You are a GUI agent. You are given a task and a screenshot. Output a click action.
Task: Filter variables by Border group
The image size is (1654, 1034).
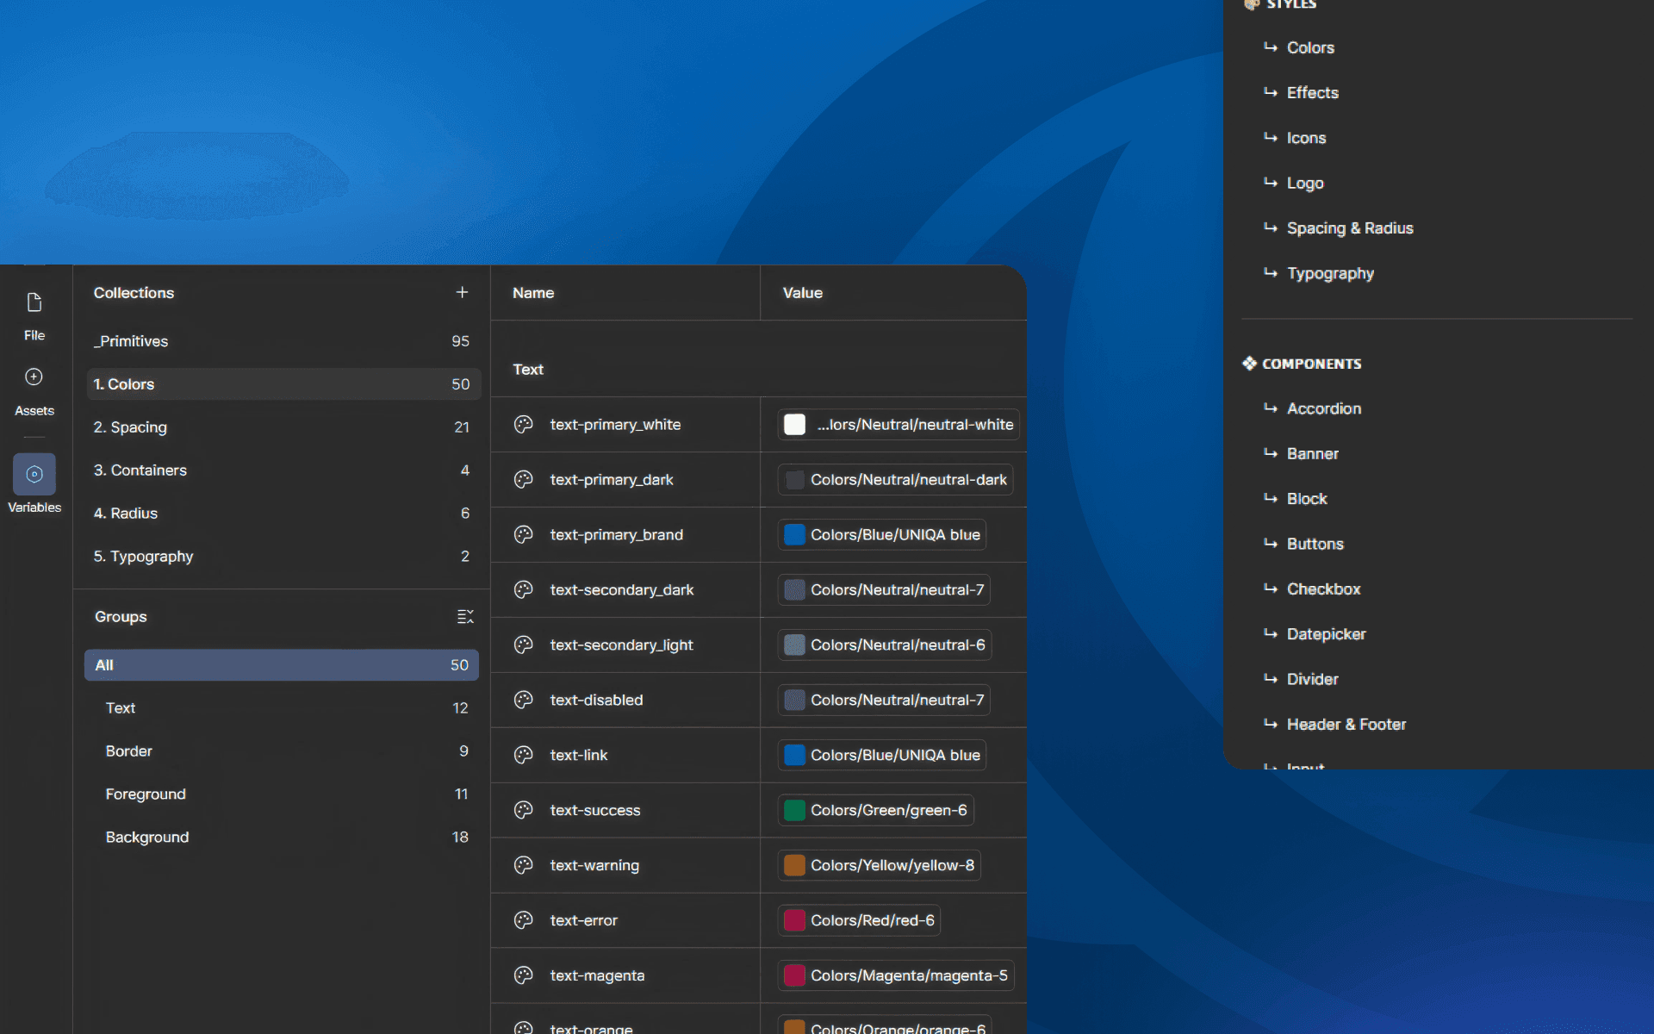282,751
